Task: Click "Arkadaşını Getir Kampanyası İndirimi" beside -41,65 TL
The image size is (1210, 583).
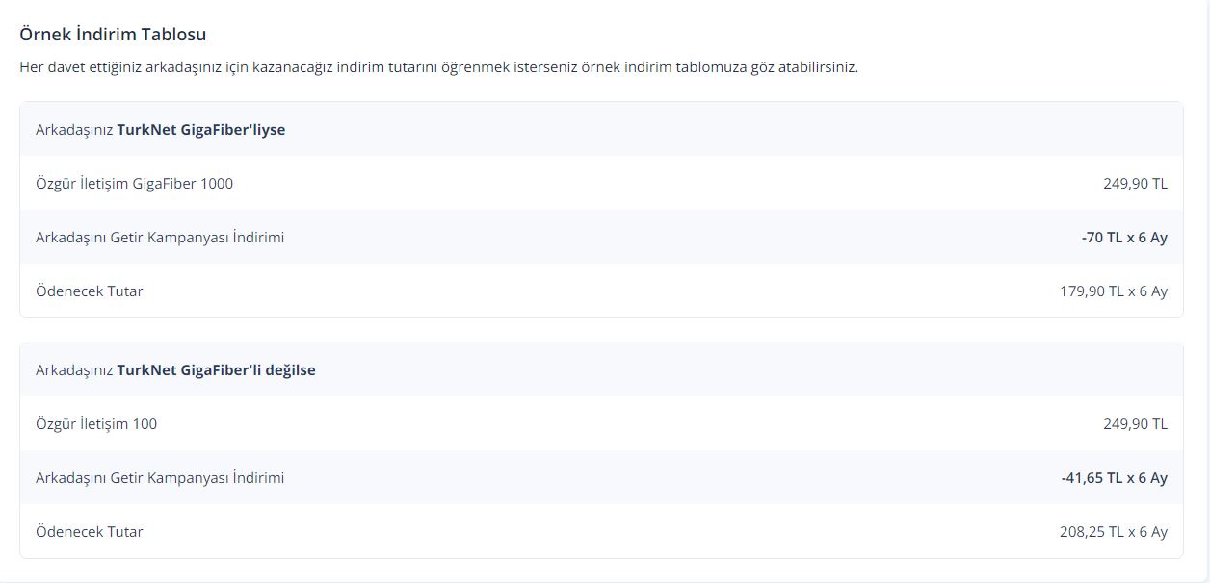Action: (160, 477)
